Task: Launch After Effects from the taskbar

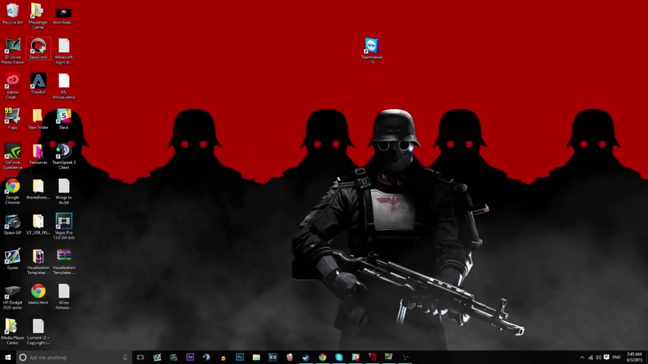Action: 190,357
